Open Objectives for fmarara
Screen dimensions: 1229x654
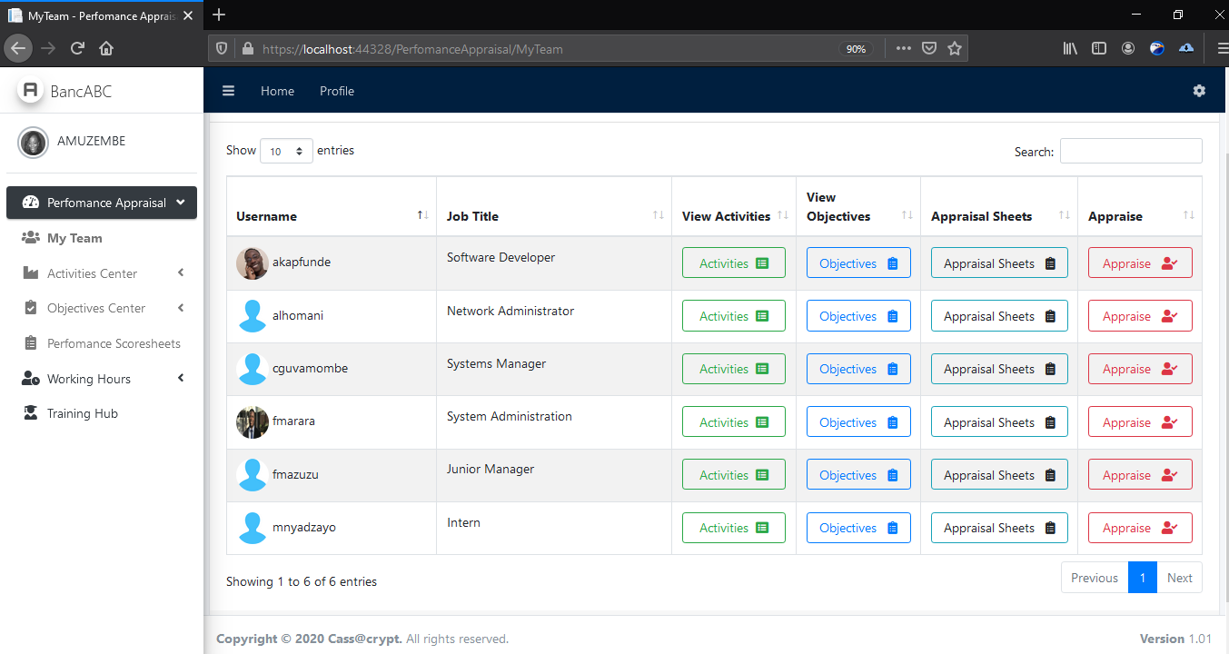point(857,422)
